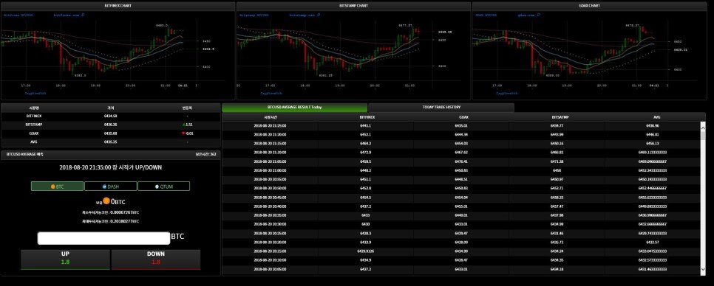Click the GDAX CHART header
This screenshot has width=714, height=286.
[x=590, y=6]
